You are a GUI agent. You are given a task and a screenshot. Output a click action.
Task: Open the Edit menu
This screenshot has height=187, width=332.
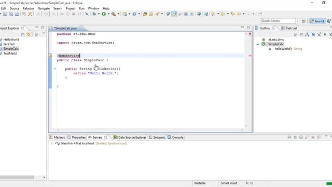click(x=4, y=8)
